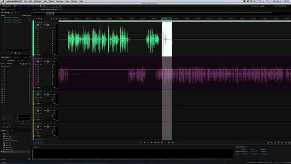Select Delete Clips entry in History

(15, 152)
